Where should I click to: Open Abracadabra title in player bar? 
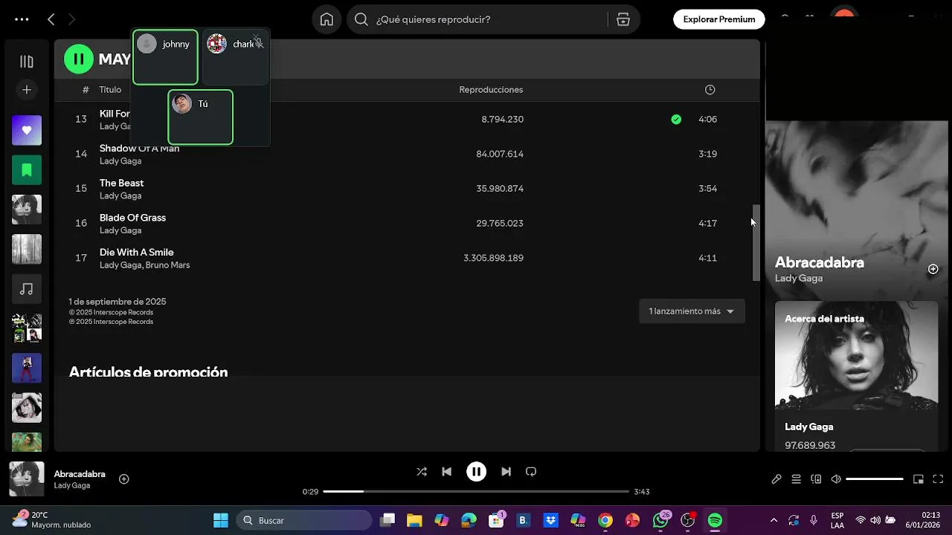tap(80, 474)
